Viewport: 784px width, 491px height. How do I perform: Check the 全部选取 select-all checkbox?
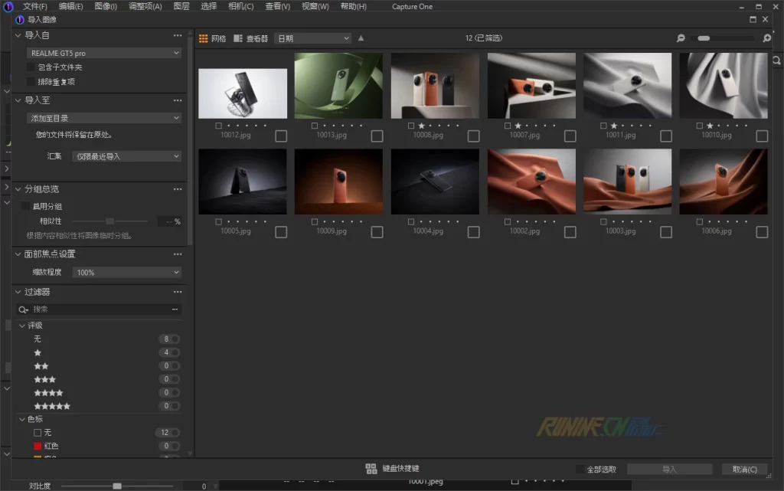click(580, 469)
